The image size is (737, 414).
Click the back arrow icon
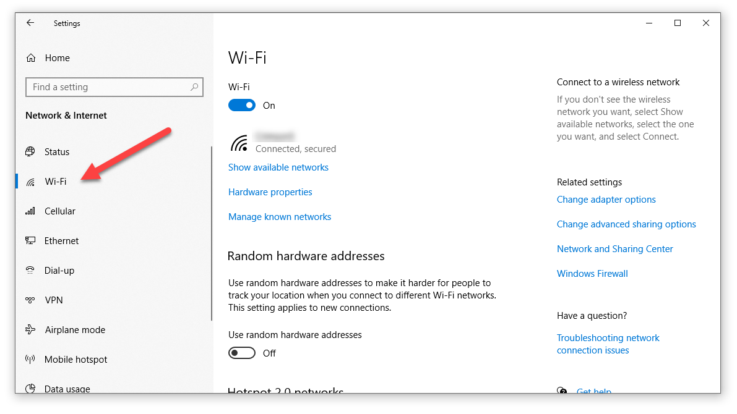pos(30,23)
